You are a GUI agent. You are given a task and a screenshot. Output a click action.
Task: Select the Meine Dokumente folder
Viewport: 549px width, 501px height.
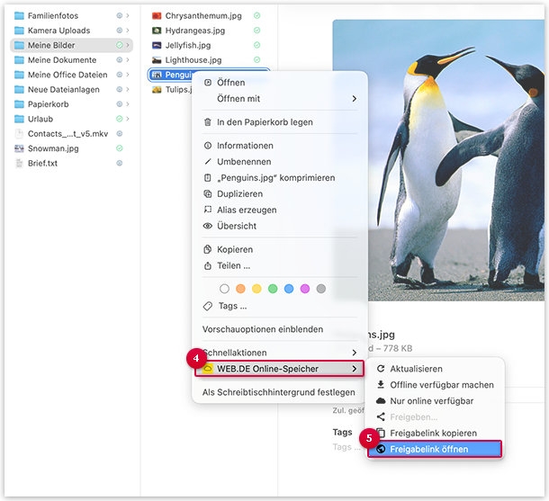(x=71, y=60)
